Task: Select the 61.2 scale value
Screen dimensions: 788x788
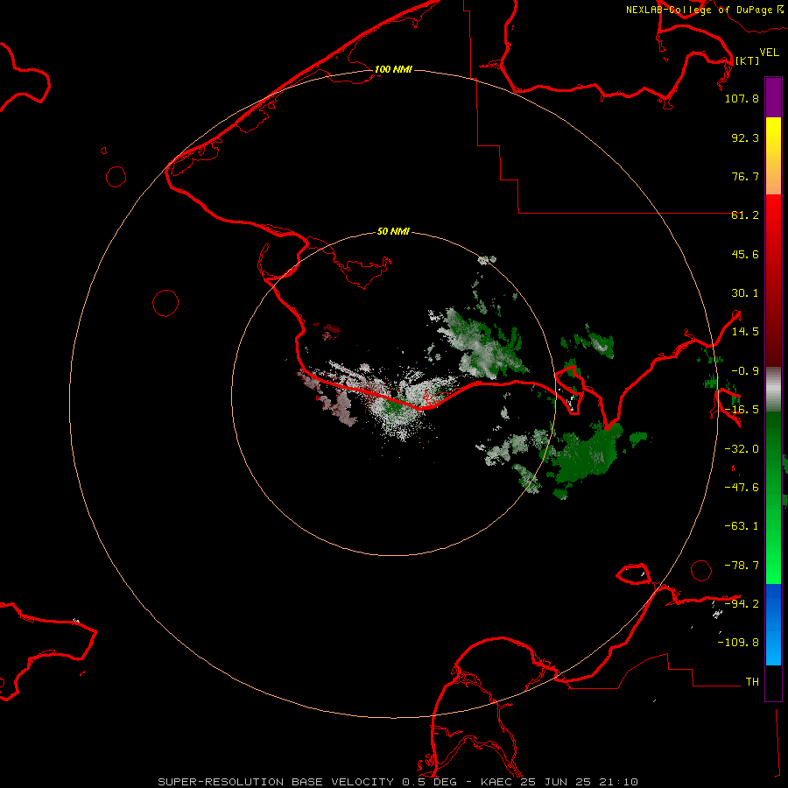Action: pyautogui.click(x=745, y=215)
